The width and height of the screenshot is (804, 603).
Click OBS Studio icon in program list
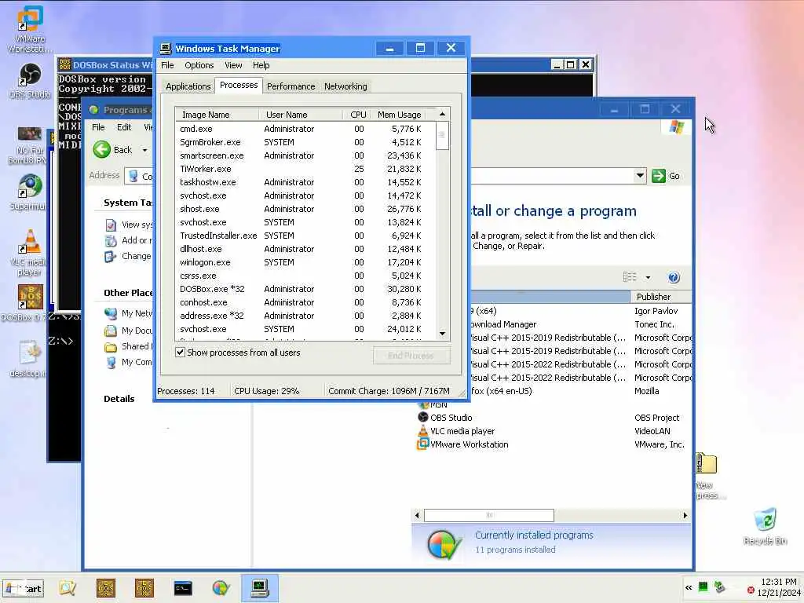423,418
